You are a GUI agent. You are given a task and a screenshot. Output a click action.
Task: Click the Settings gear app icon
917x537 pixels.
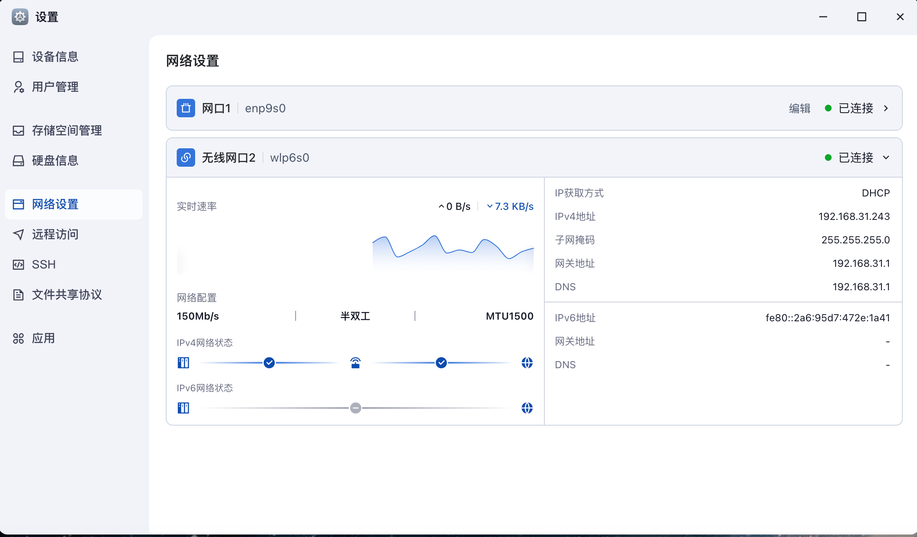point(20,17)
